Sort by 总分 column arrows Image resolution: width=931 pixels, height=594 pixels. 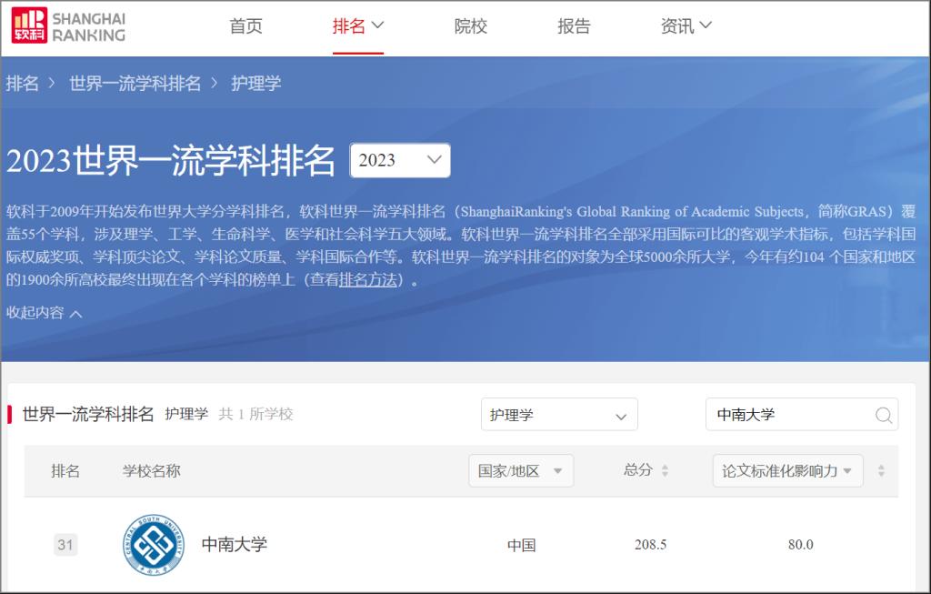pos(665,471)
